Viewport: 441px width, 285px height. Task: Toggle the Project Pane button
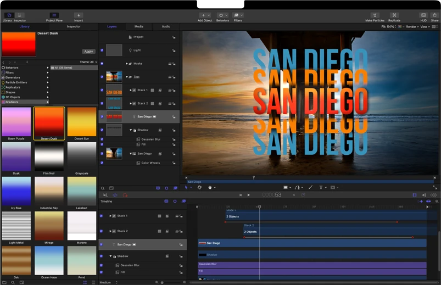(x=54, y=15)
